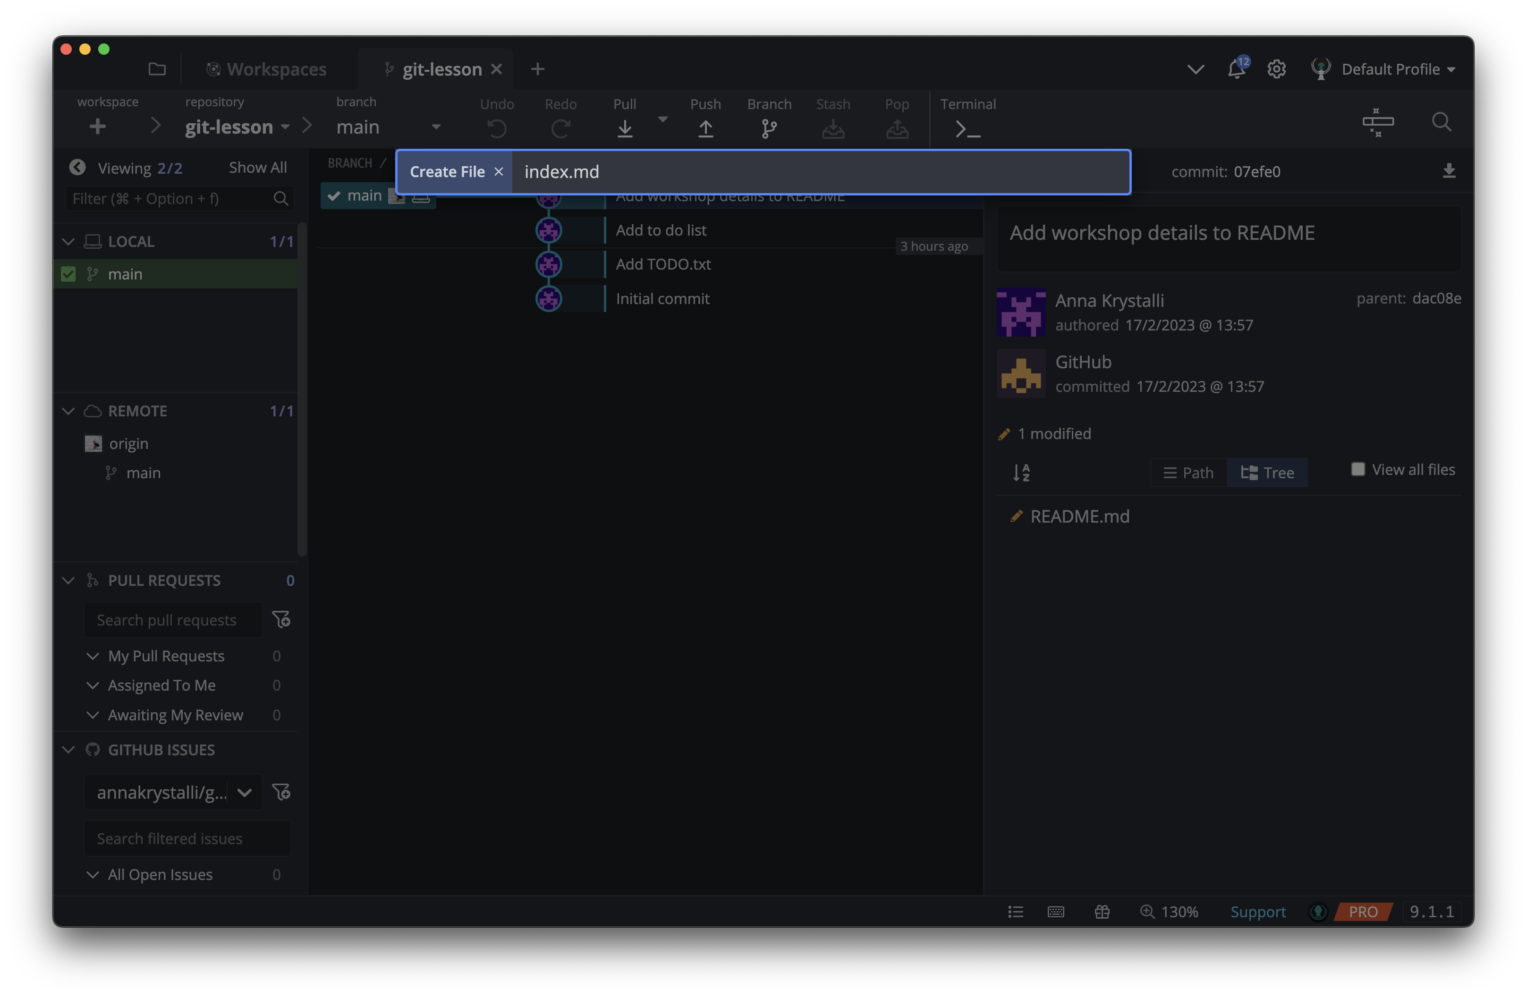Open new tab with plus icon
This screenshot has width=1527, height=997.
click(x=537, y=68)
